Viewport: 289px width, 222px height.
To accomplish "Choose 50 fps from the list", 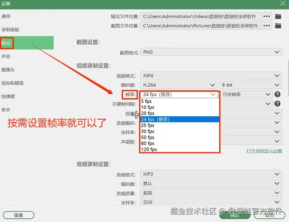I will tap(180, 137).
